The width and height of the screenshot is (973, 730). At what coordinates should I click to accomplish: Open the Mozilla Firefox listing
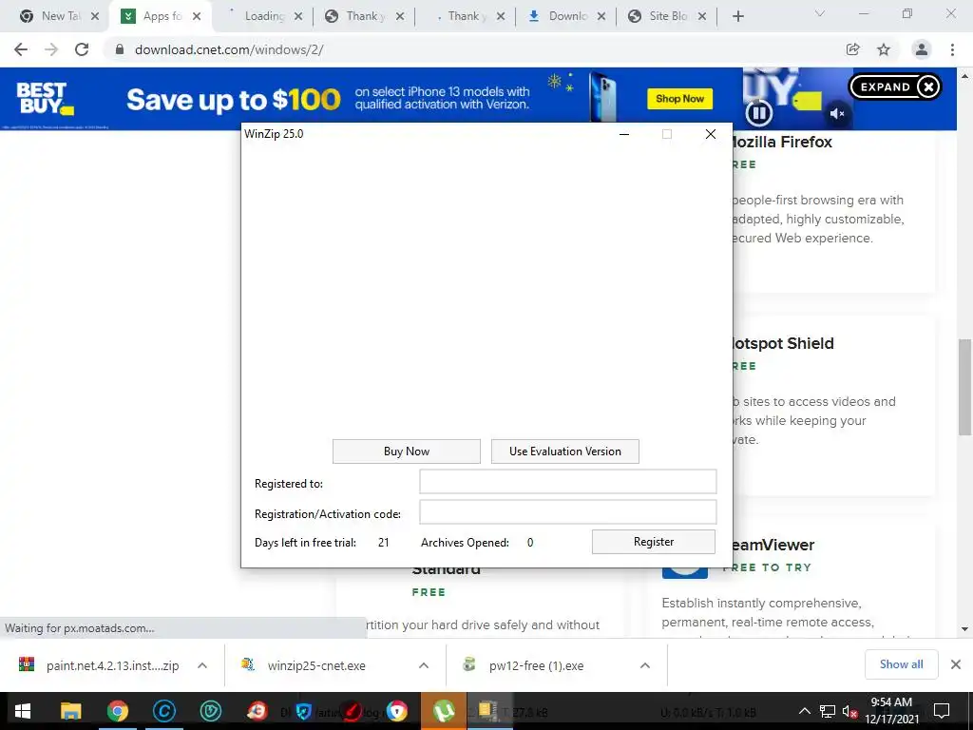click(x=783, y=143)
